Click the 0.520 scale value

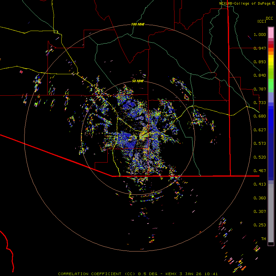point(260,157)
